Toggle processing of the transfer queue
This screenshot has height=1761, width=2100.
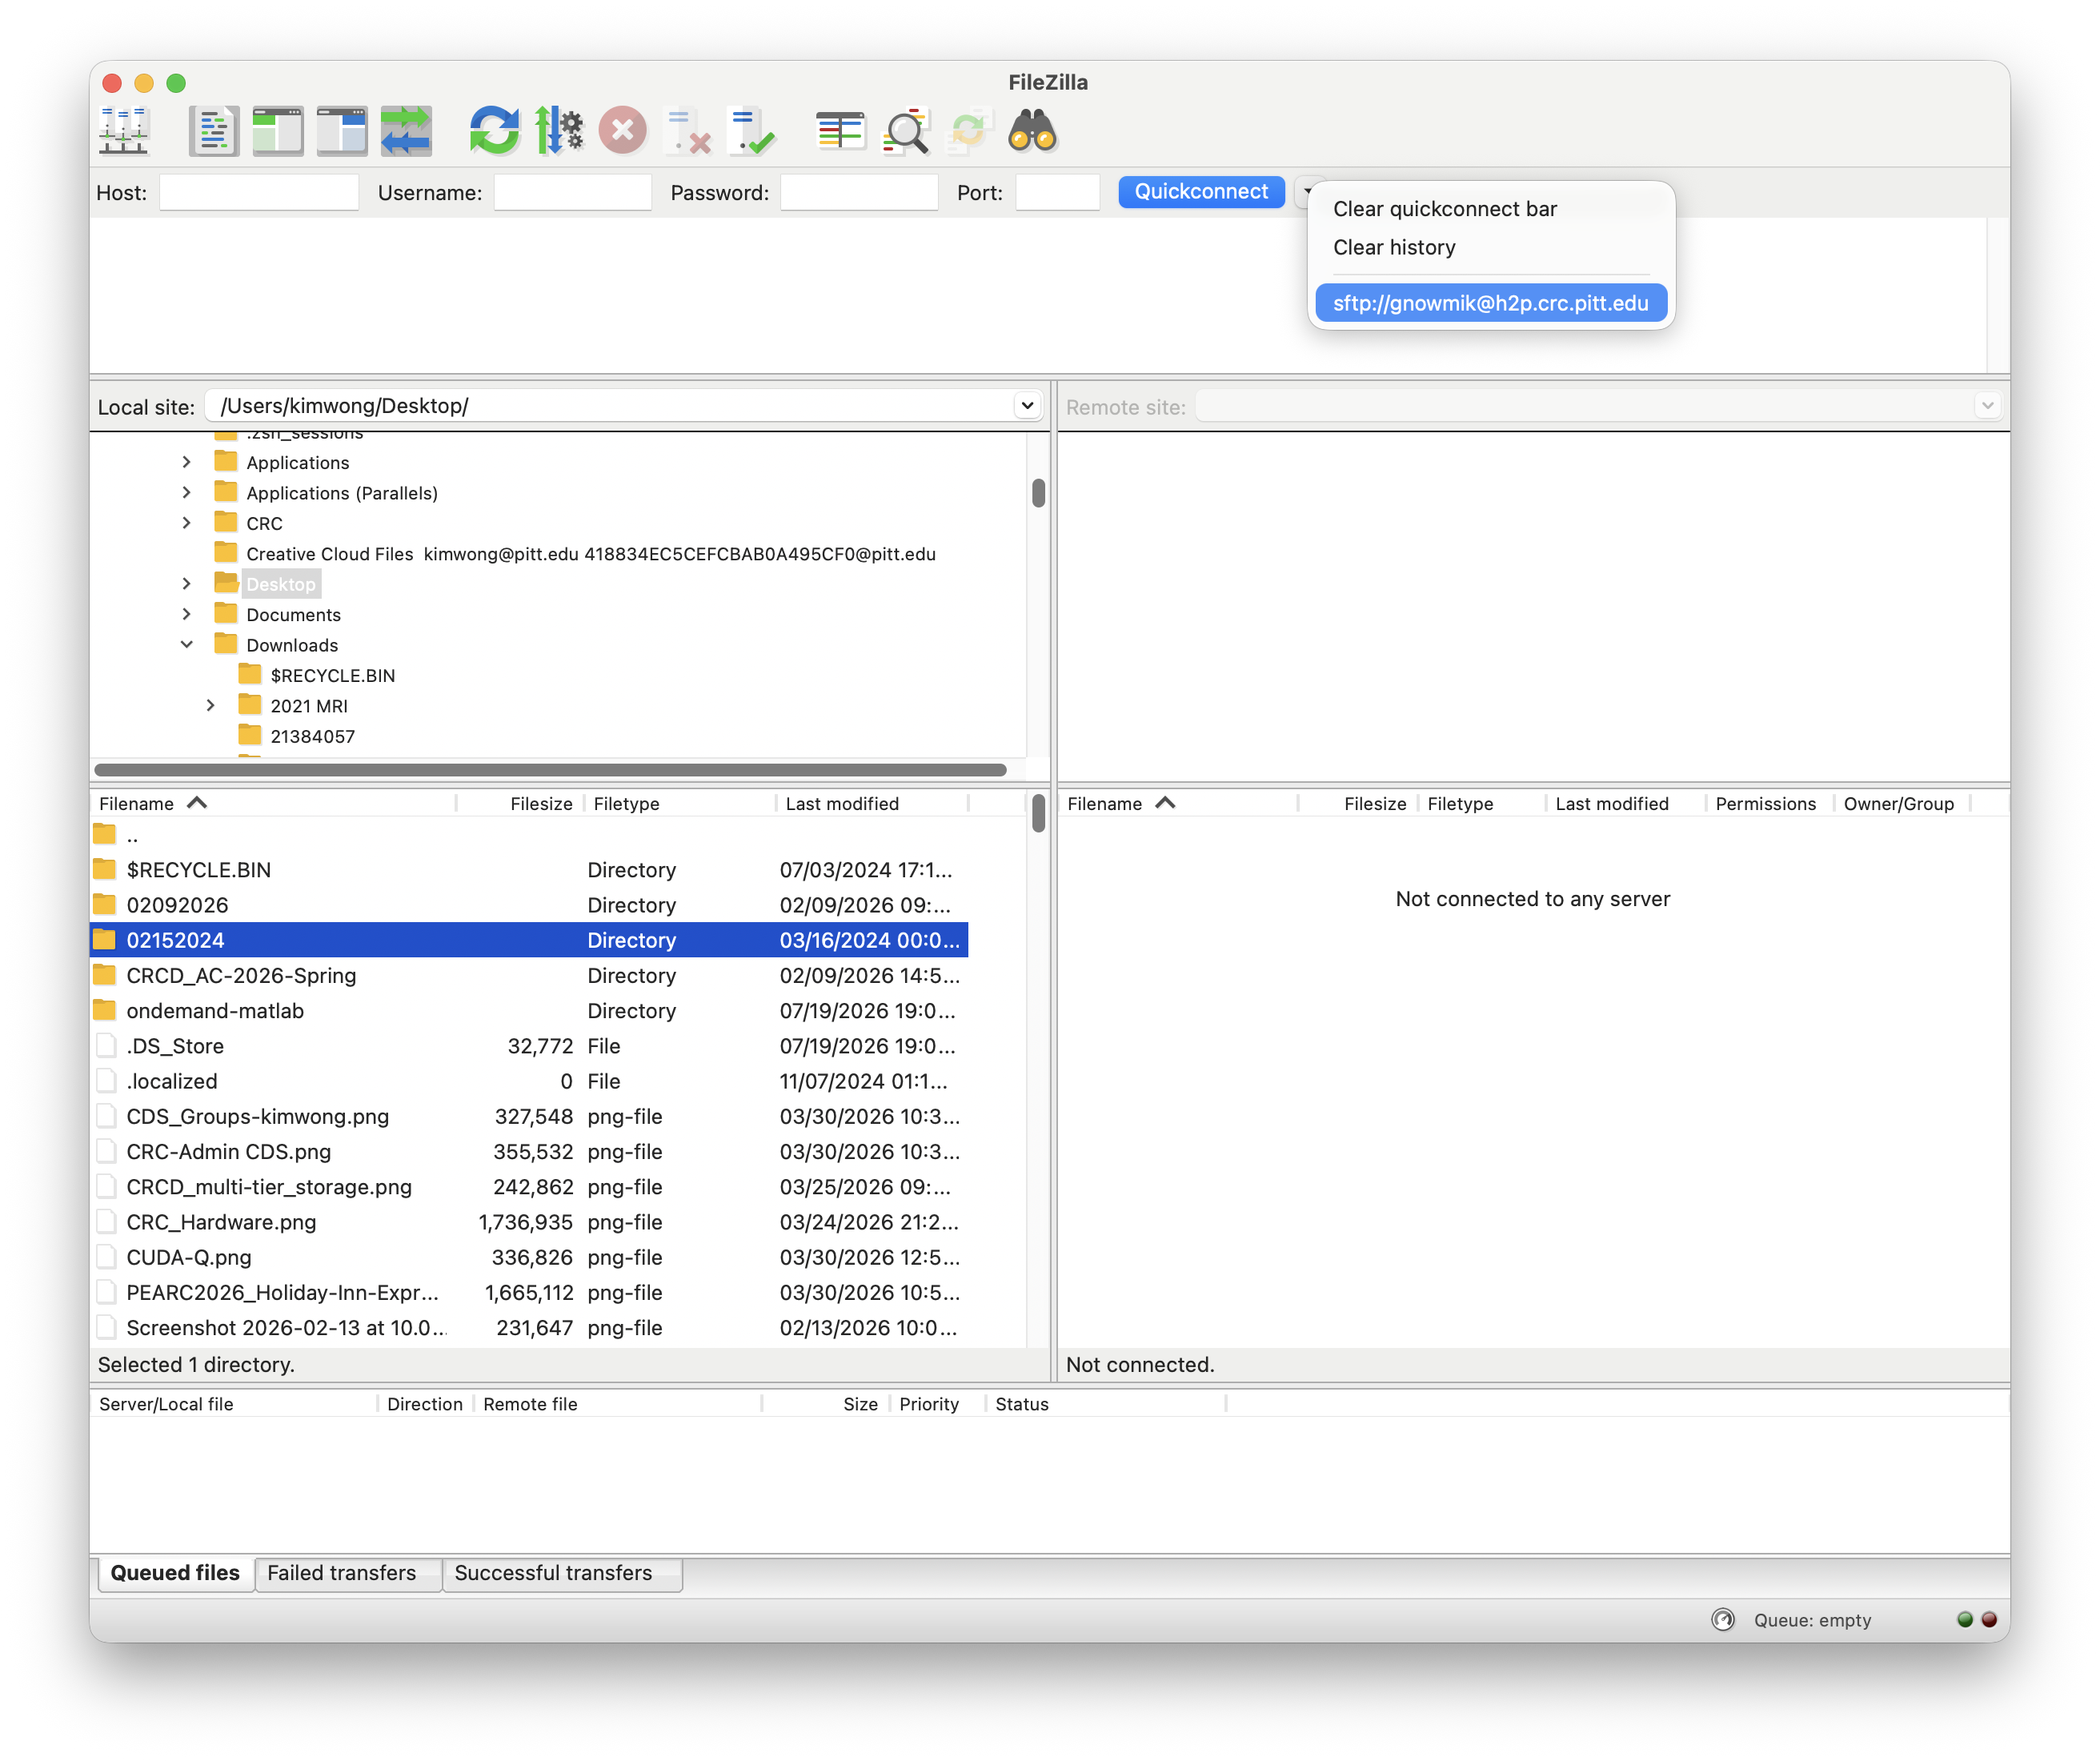click(x=559, y=131)
